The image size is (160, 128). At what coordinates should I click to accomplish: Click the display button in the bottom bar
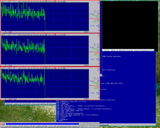click(x=63, y=126)
